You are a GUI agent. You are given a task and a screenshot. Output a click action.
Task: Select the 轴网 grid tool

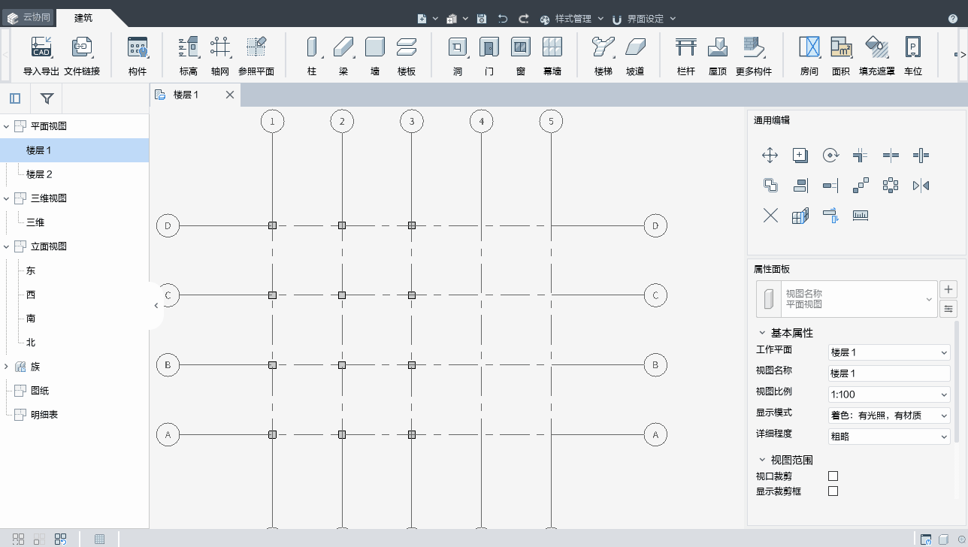[220, 55]
